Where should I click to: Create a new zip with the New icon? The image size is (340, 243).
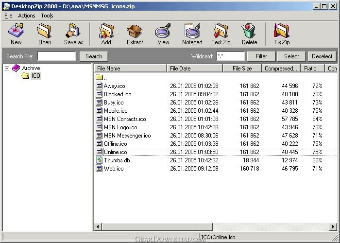(16, 31)
